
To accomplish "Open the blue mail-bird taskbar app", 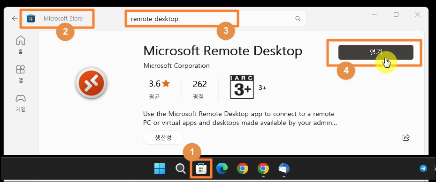I will pos(283,168).
